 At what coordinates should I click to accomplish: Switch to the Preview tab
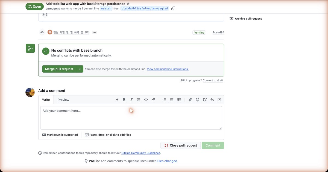pyautogui.click(x=63, y=100)
